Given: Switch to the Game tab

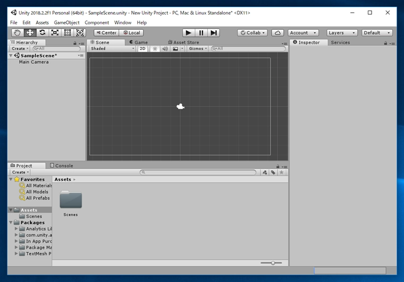Looking at the screenshot, I should click(x=139, y=43).
